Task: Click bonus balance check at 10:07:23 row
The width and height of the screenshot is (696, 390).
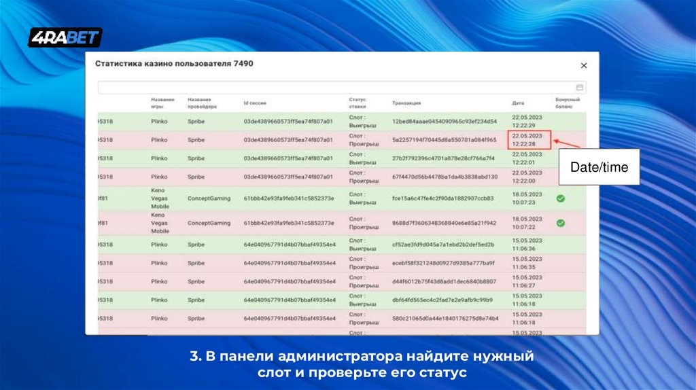Action: click(x=561, y=198)
